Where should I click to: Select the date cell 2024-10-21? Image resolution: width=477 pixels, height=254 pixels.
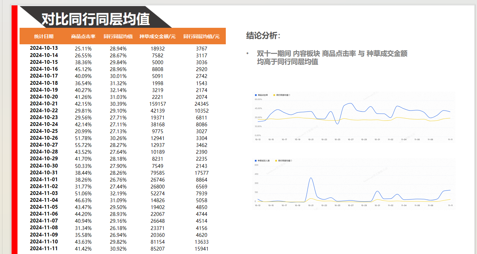click(44, 104)
